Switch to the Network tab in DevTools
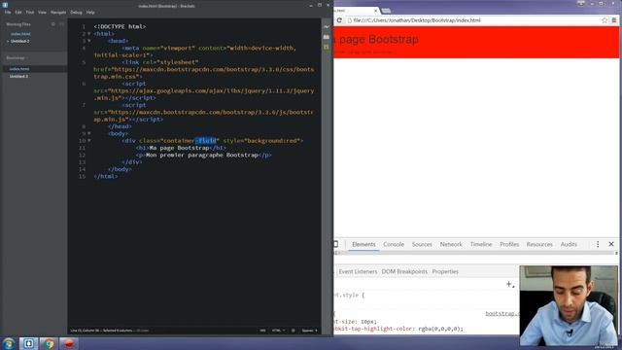 pyautogui.click(x=451, y=244)
